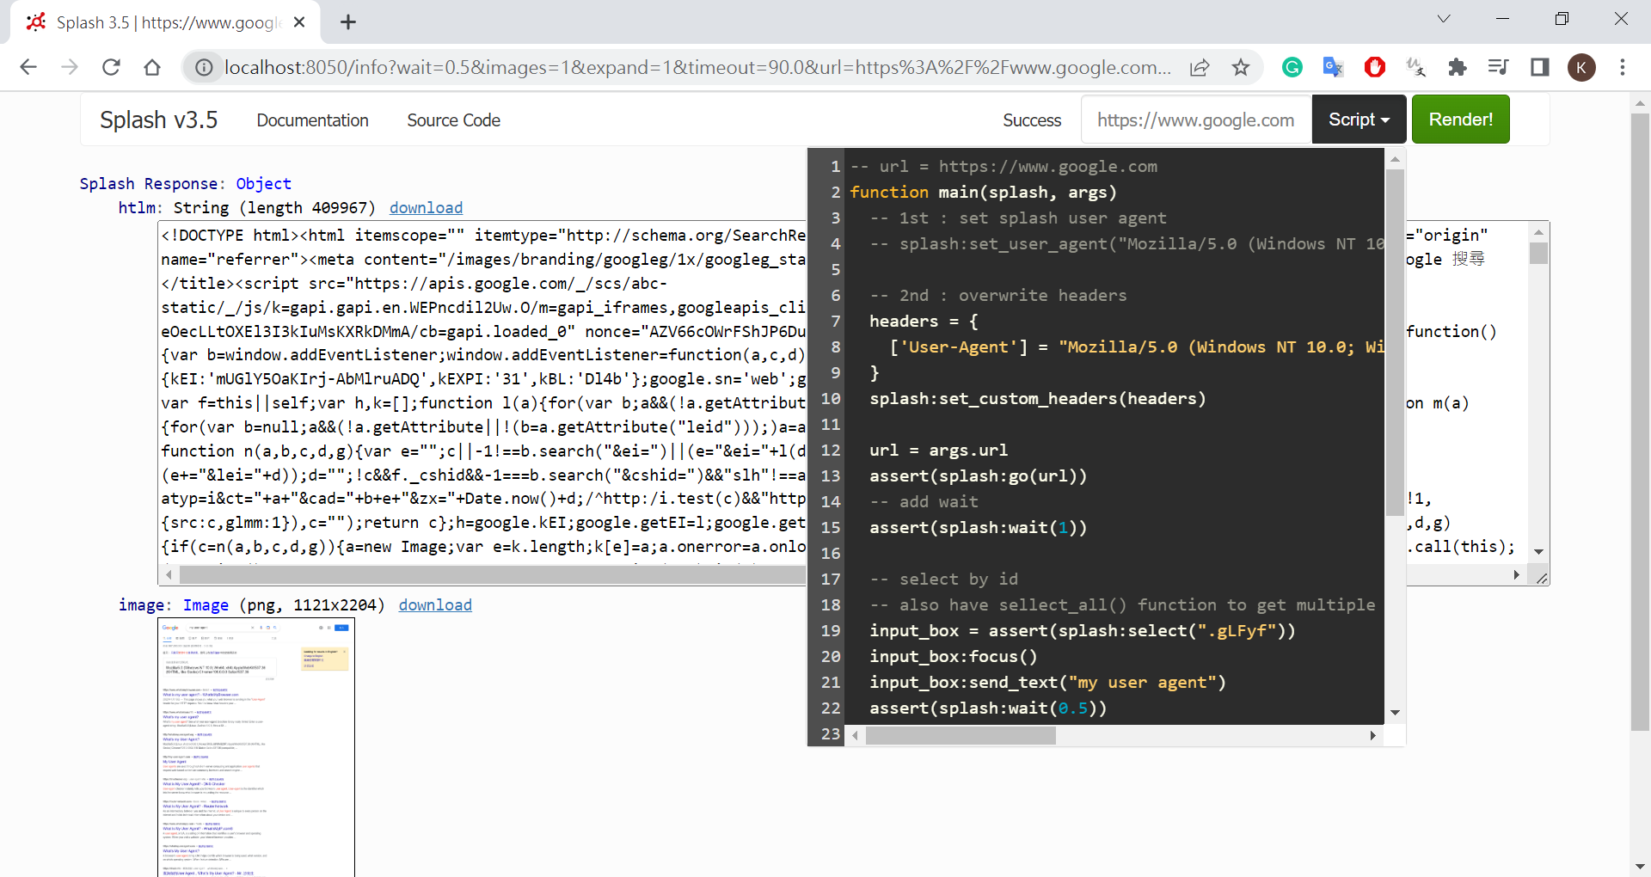Expand the tab search chevron
Image resolution: width=1651 pixels, height=877 pixels.
tap(1444, 19)
